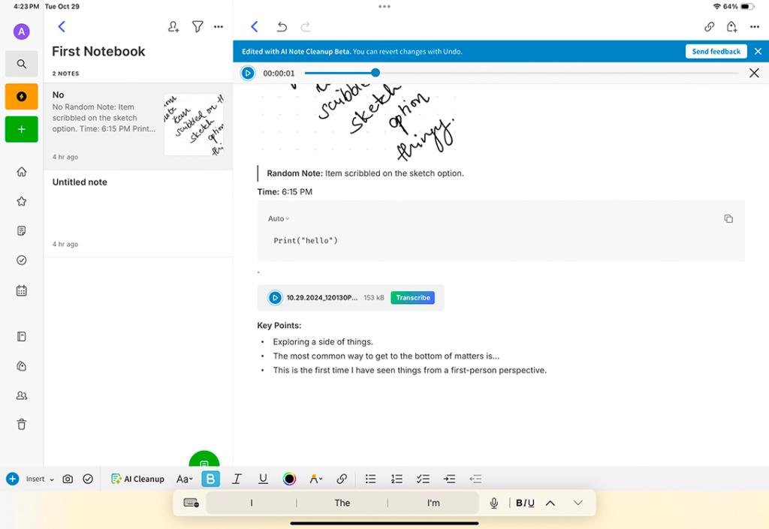Open the Aa text style dropdown

(x=184, y=479)
